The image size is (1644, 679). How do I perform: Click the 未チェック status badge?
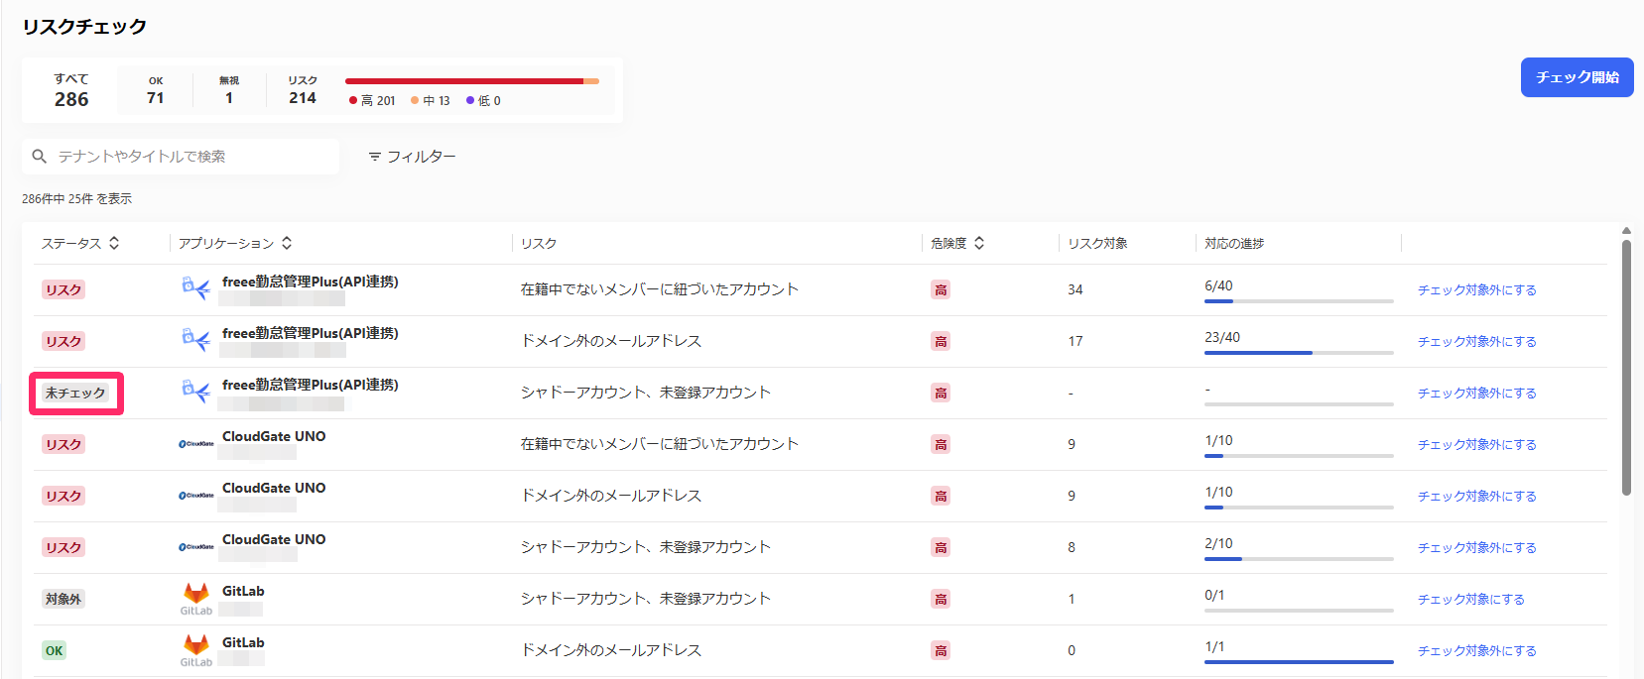[x=75, y=393]
